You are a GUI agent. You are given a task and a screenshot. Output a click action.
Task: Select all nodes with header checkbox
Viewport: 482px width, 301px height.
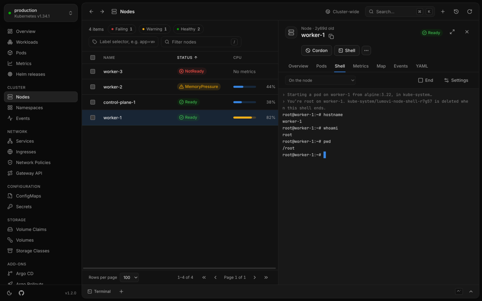click(x=93, y=58)
